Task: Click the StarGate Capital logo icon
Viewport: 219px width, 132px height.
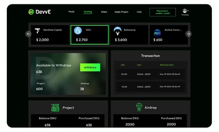Action: tap(37, 31)
